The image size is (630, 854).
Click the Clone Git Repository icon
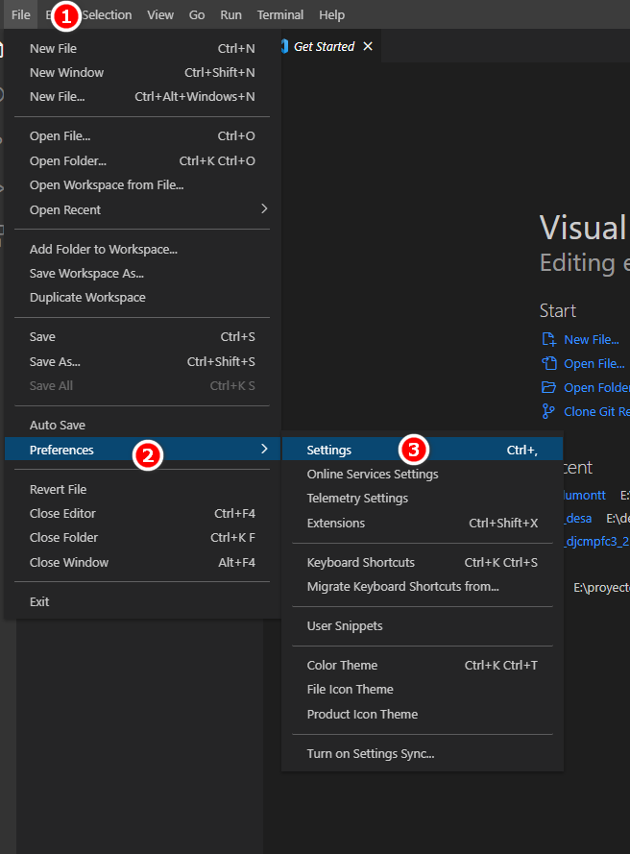pos(548,411)
